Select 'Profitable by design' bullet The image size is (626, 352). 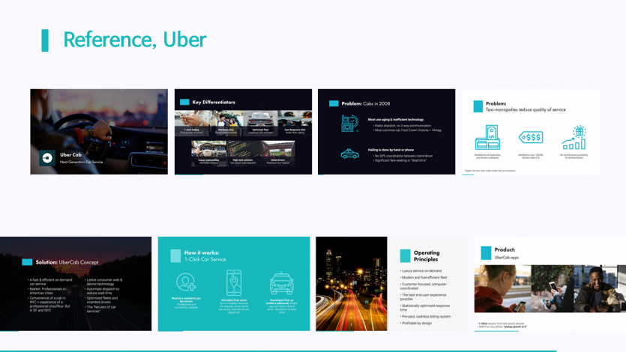416,324
